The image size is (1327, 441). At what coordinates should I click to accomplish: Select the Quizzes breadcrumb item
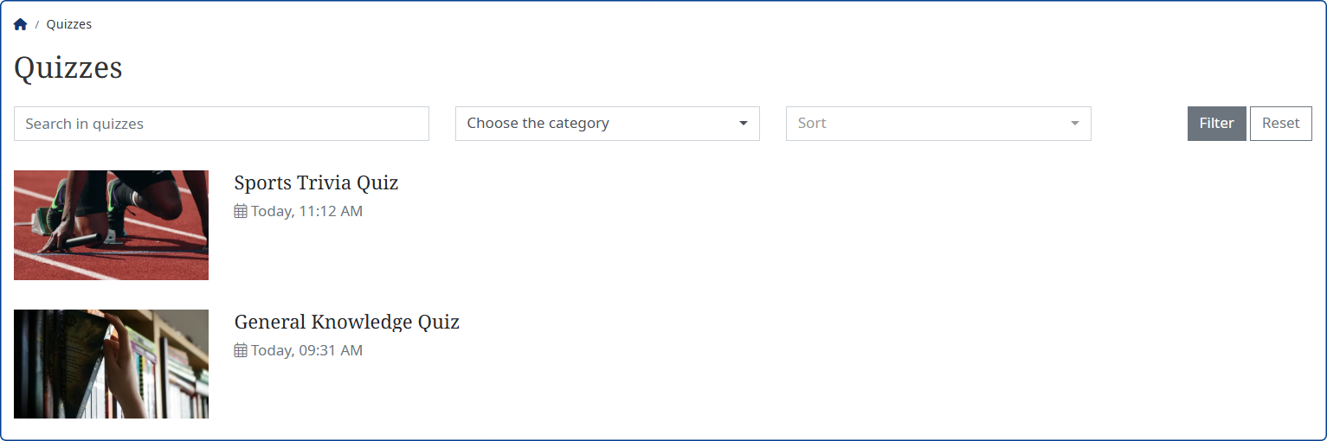click(69, 24)
